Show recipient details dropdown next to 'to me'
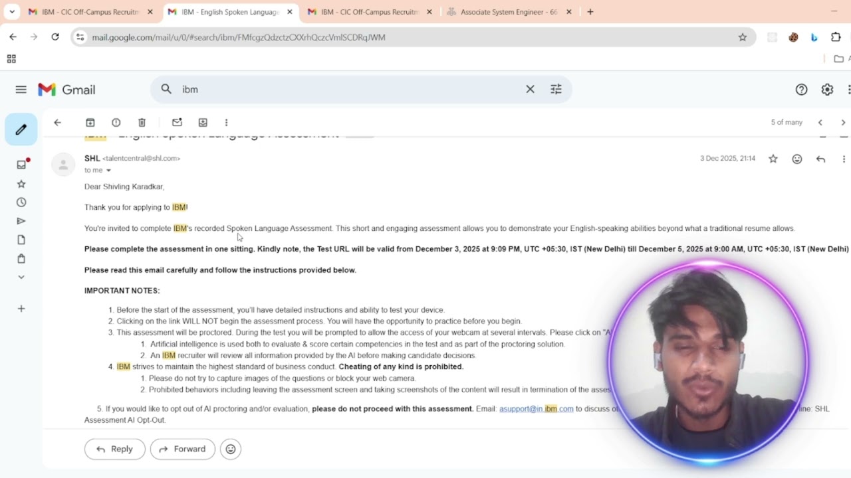Image resolution: width=851 pixels, height=478 pixels. click(108, 171)
